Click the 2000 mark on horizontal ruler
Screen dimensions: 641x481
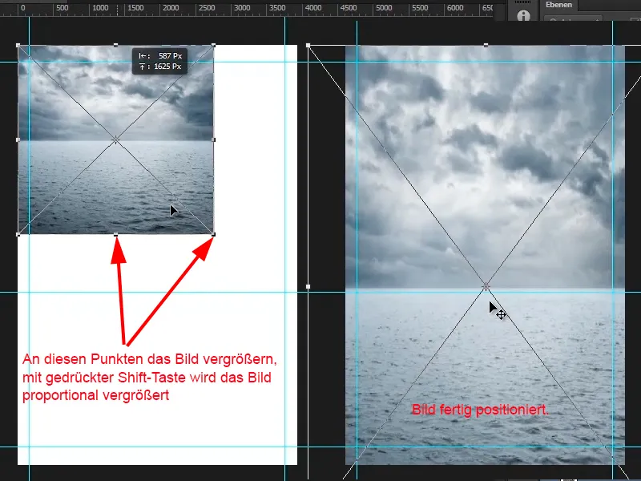click(171, 8)
